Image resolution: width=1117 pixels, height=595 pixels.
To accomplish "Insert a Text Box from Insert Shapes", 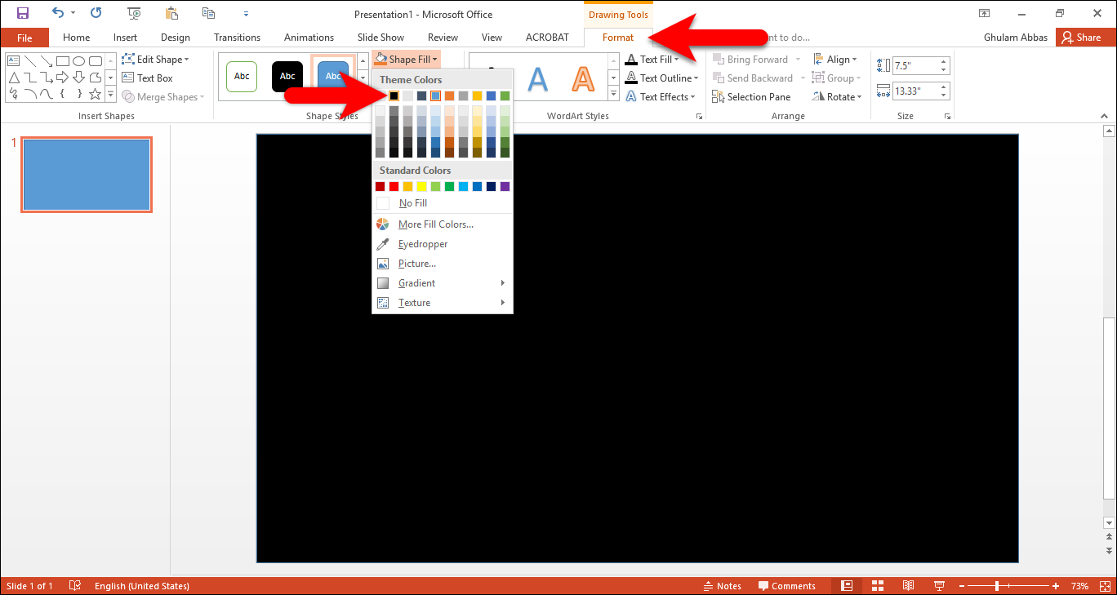I will 147,78.
